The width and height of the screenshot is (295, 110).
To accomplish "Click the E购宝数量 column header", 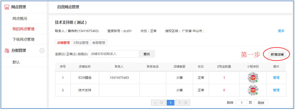I will [224, 67].
